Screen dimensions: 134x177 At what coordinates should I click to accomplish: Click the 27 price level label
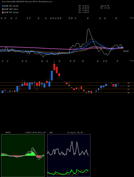click(128, 90)
